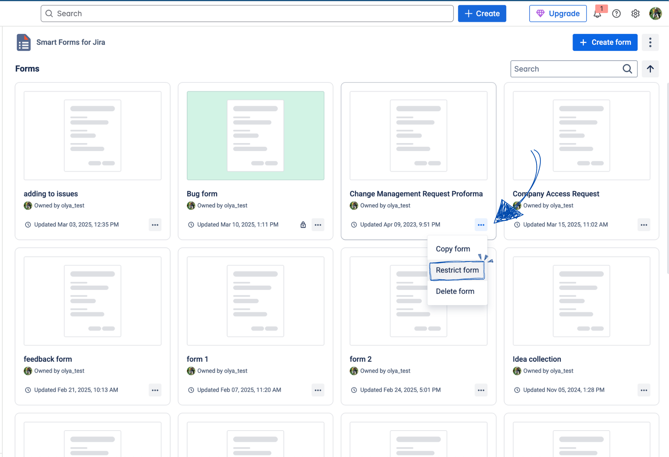Click the top global Search field
Viewport: 669px width, 457px height.
pos(247,14)
